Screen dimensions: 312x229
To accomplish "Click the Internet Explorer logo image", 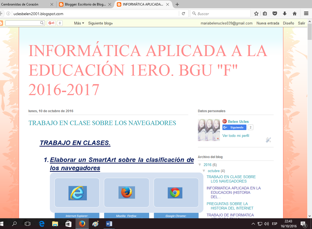I will pos(78,193).
